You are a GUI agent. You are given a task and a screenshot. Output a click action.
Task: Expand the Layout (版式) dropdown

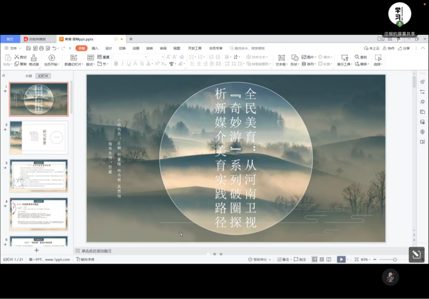coord(91,64)
